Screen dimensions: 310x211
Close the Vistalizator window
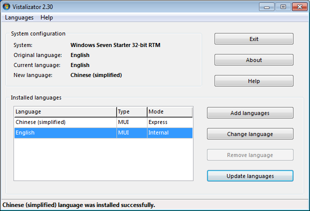(x=299, y=7)
